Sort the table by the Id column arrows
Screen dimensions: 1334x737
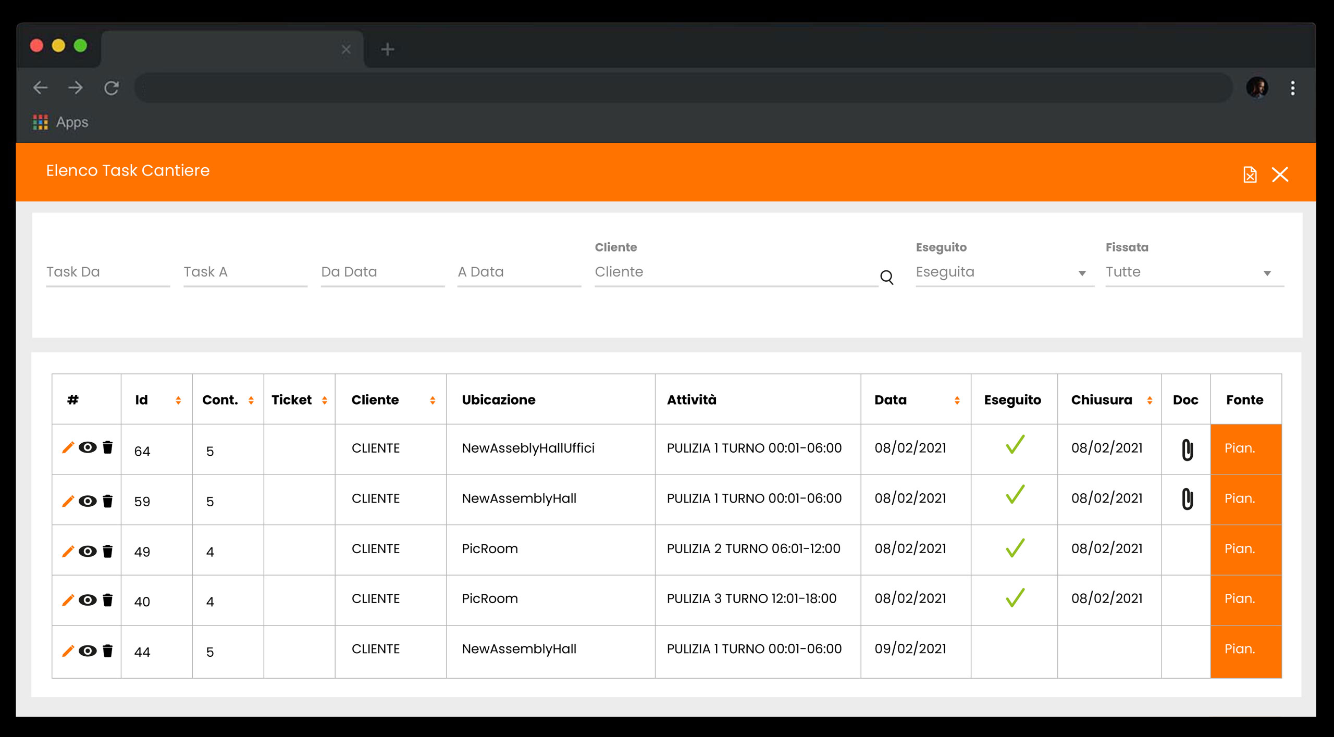point(178,400)
